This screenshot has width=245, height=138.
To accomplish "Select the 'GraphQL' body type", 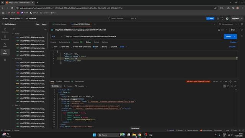I will click(113, 47).
